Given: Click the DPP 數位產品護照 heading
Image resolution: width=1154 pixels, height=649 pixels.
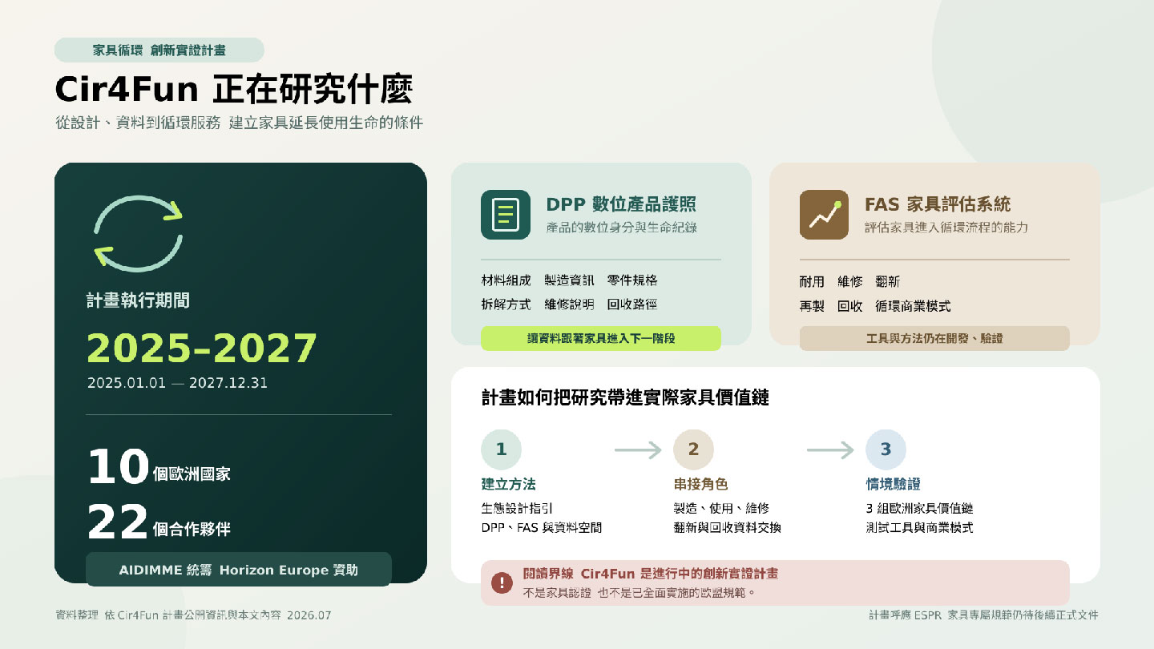Looking at the screenshot, I should [621, 204].
